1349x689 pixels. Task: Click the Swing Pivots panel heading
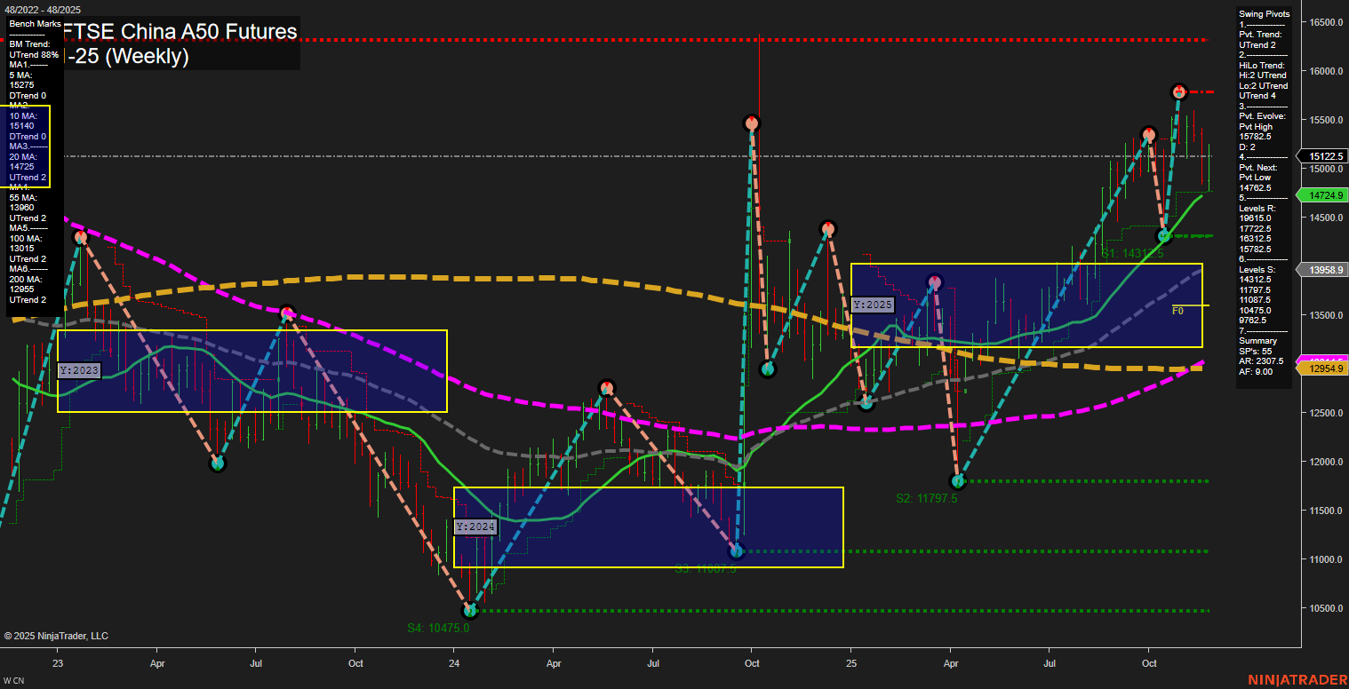tap(1264, 14)
